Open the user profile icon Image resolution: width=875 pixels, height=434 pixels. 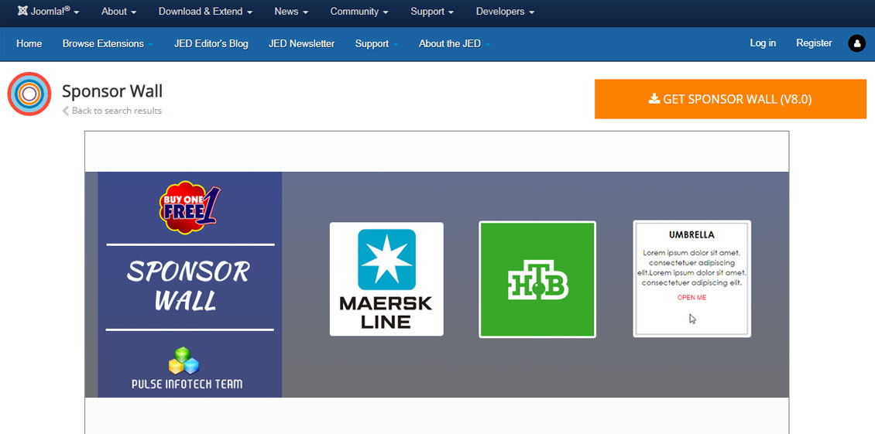tap(856, 43)
